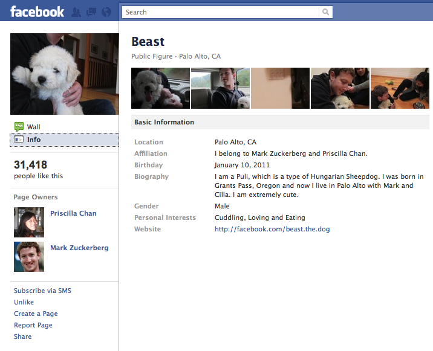Image resolution: width=433 pixels, height=351 pixels.
Task: Open Beast's profile picture
Action: pos(65,74)
